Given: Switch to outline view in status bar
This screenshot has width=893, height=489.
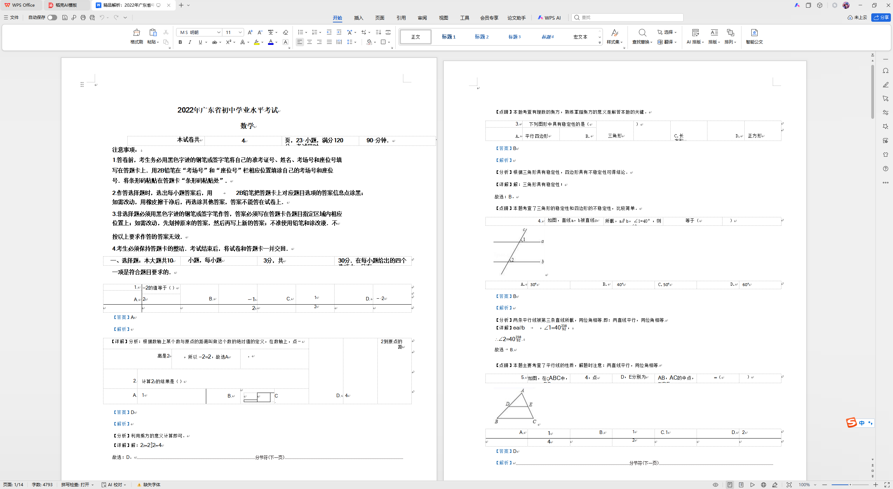Looking at the screenshot, I should [x=741, y=485].
